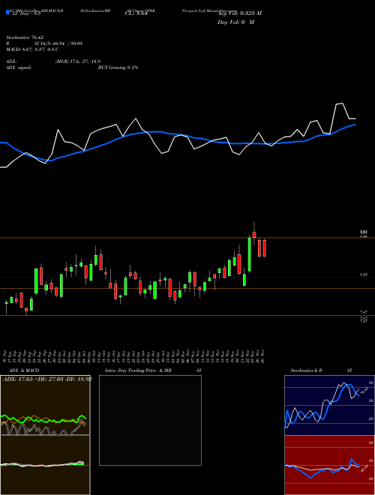Image resolution: width=375 pixels, height=495 pixels.
Task: Click the BUY Growing @ 2% signal text
Action: click(x=118, y=67)
